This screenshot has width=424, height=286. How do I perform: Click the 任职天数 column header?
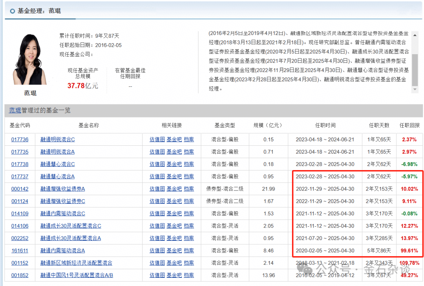379,125
